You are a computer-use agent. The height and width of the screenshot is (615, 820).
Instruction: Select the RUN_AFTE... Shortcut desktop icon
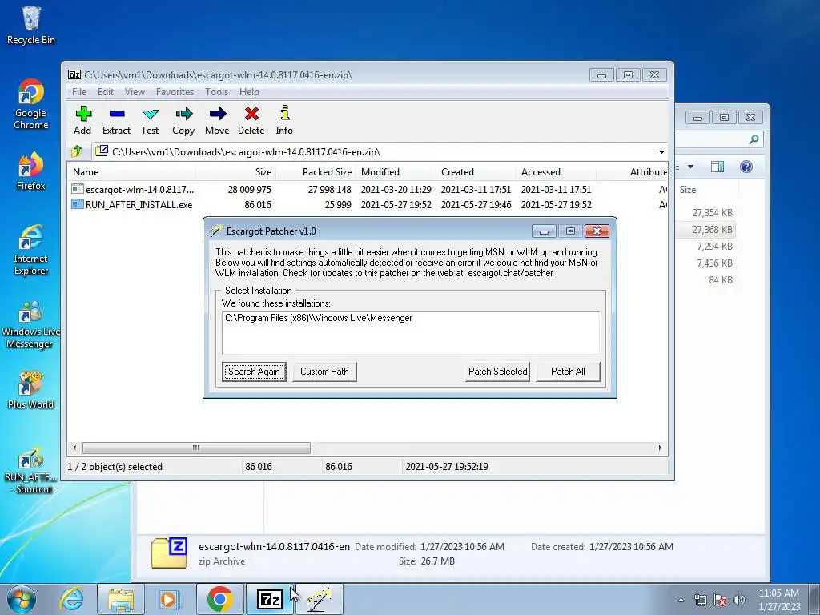31,471
